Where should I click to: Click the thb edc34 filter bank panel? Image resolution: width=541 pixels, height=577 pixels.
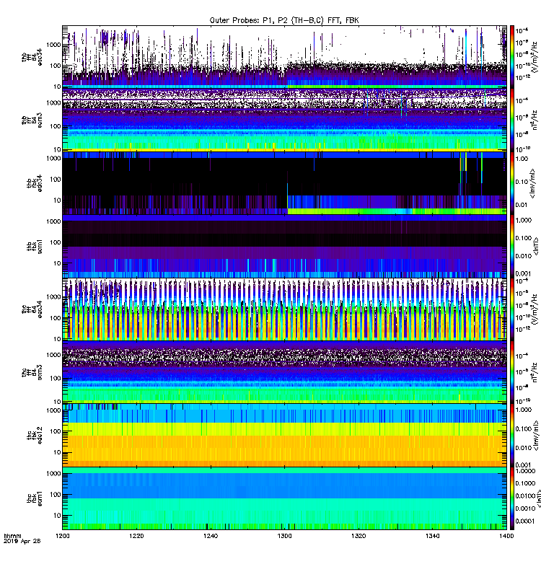284,183
